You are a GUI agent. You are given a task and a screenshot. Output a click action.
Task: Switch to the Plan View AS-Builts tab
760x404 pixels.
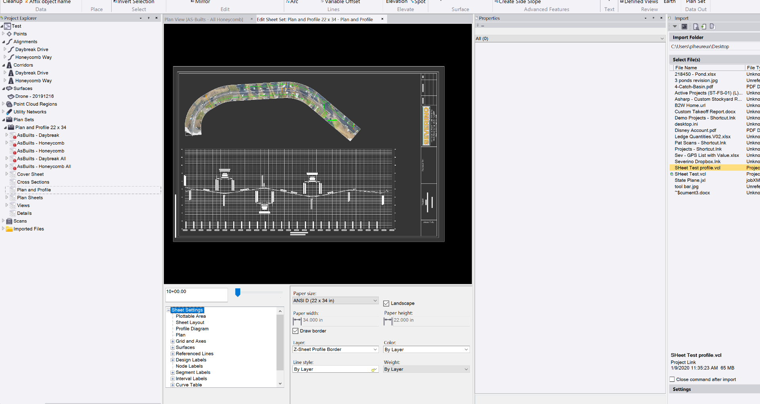point(204,19)
